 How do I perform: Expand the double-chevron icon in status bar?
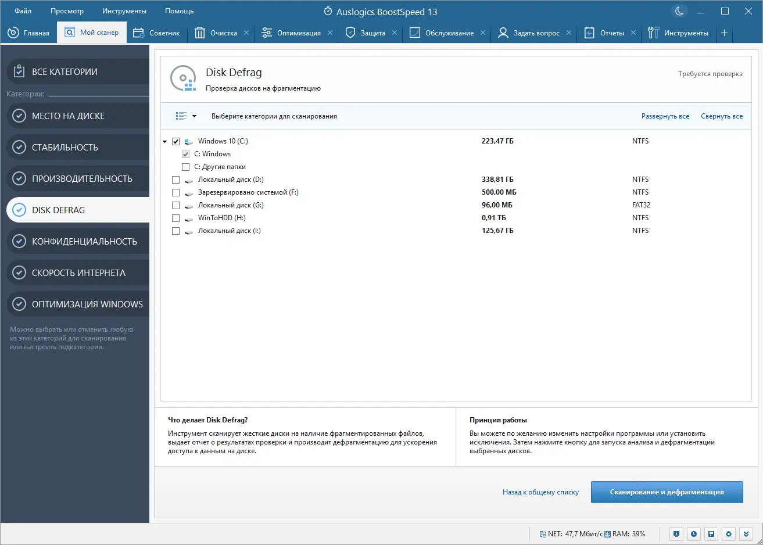pos(747,533)
